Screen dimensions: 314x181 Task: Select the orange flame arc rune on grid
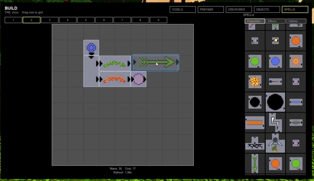[115, 79]
